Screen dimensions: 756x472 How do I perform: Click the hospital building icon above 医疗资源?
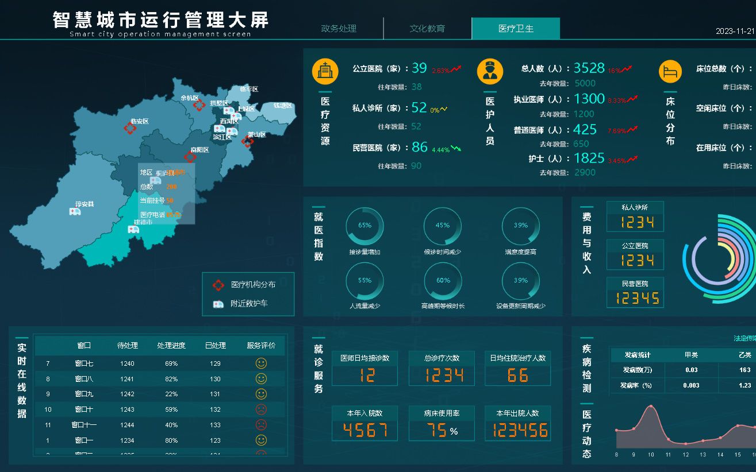(x=325, y=71)
